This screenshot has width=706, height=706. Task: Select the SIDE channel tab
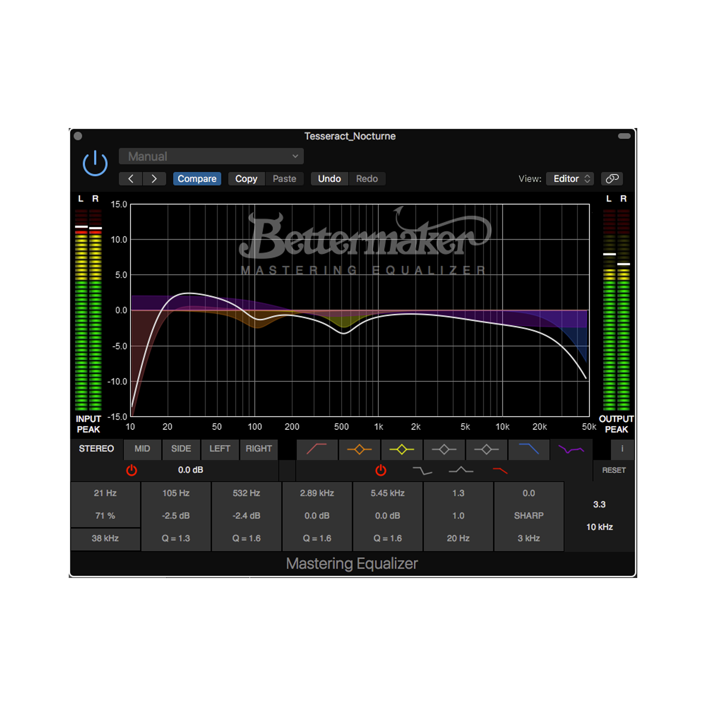click(x=181, y=449)
